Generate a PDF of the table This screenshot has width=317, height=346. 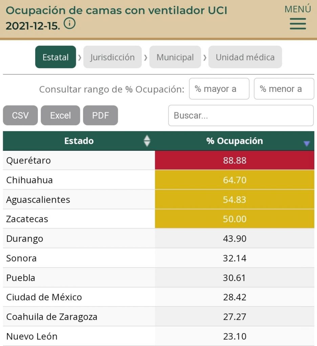[100, 115]
